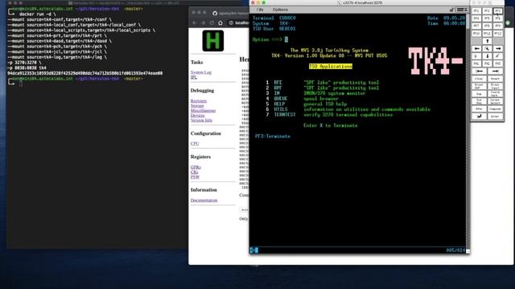Select the GitHub browser tab
This screenshot has width=515, height=289.
[x=230, y=13]
